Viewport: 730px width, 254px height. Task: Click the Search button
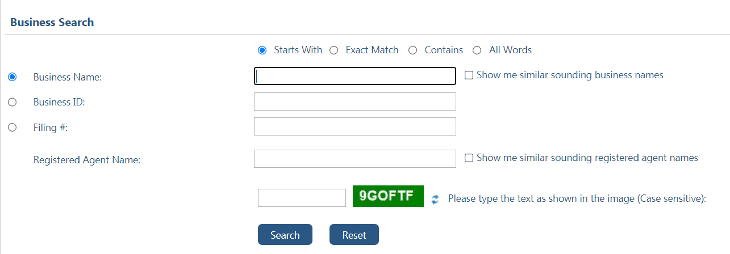pos(285,235)
